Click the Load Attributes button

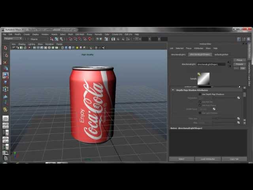[208, 159]
